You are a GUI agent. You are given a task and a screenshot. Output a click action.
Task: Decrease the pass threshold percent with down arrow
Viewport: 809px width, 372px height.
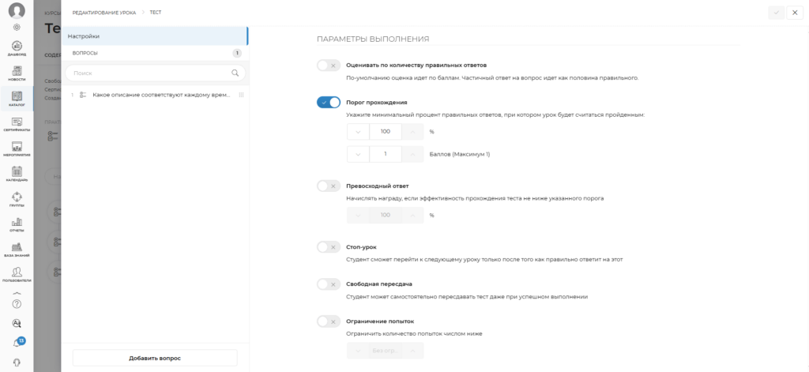pyautogui.click(x=358, y=131)
